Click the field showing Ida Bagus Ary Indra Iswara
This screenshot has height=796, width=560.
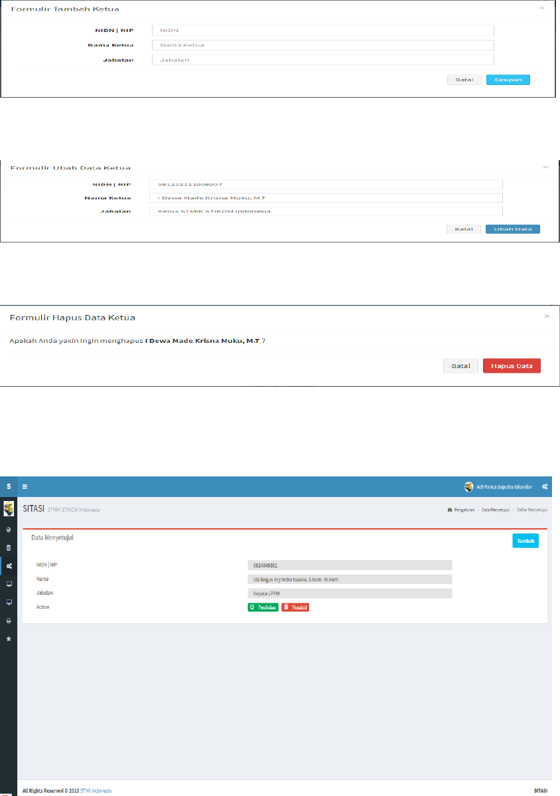click(x=350, y=579)
